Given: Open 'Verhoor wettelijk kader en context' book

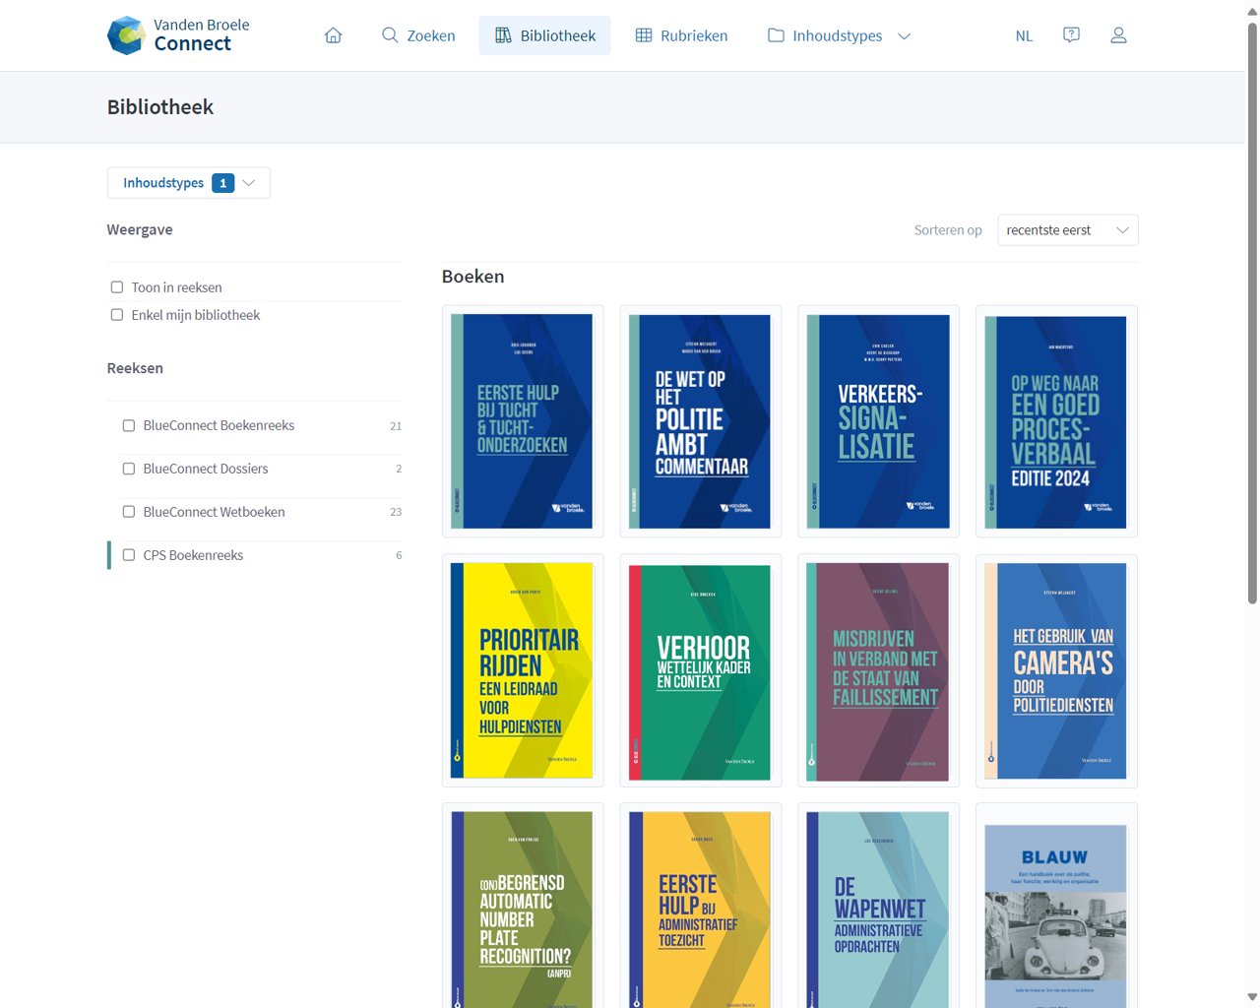Looking at the screenshot, I should (701, 670).
